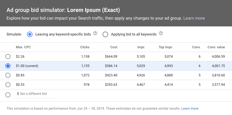Click the Cost column header

click(114, 47)
